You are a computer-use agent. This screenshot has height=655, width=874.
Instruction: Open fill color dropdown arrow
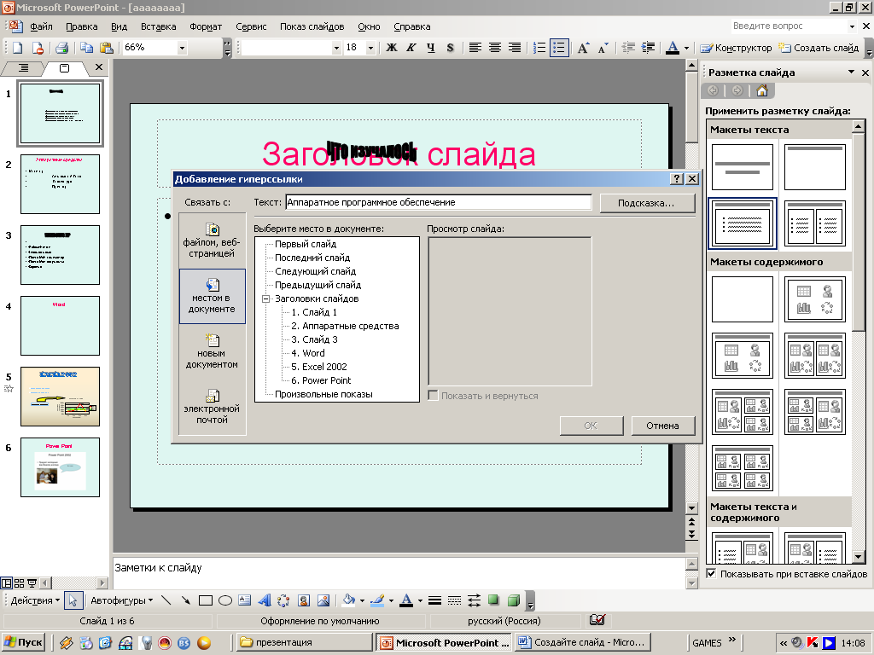[362, 600]
